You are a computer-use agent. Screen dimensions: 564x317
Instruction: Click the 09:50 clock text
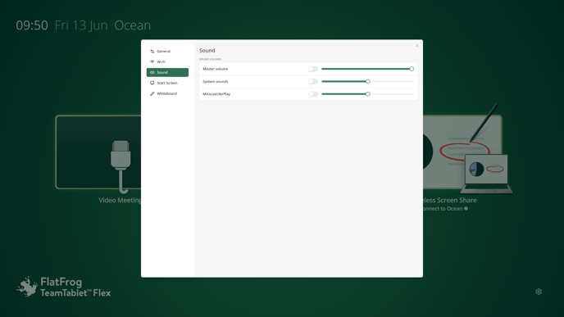coord(32,25)
